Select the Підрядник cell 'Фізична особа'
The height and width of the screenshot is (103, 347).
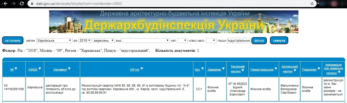[311, 89]
